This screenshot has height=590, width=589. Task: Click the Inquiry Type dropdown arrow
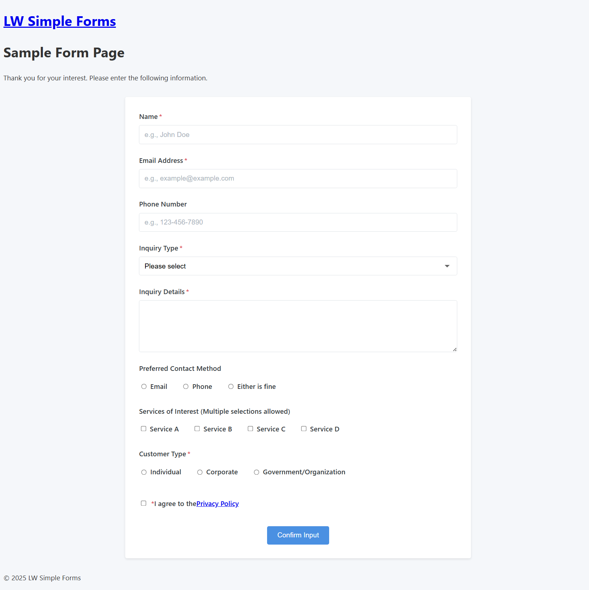pyautogui.click(x=447, y=266)
